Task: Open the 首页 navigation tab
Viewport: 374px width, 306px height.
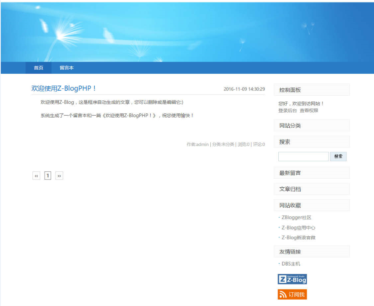Action: [38, 68]
